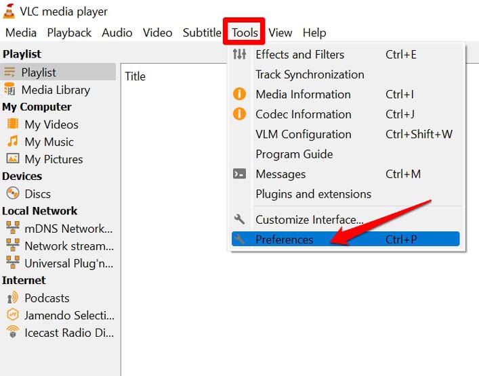Click the Playlist list icon in sidebar
Viewport: 479px width, 376px height.
tap(9, 72)
